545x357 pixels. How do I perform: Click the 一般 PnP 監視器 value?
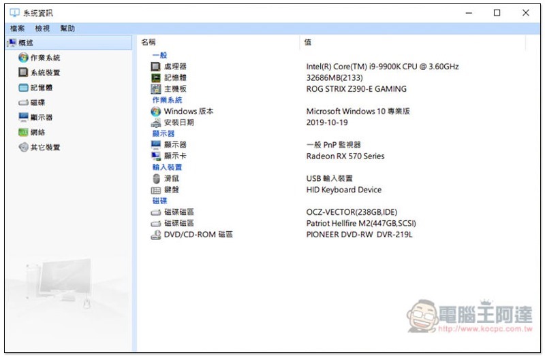(334, 145)
